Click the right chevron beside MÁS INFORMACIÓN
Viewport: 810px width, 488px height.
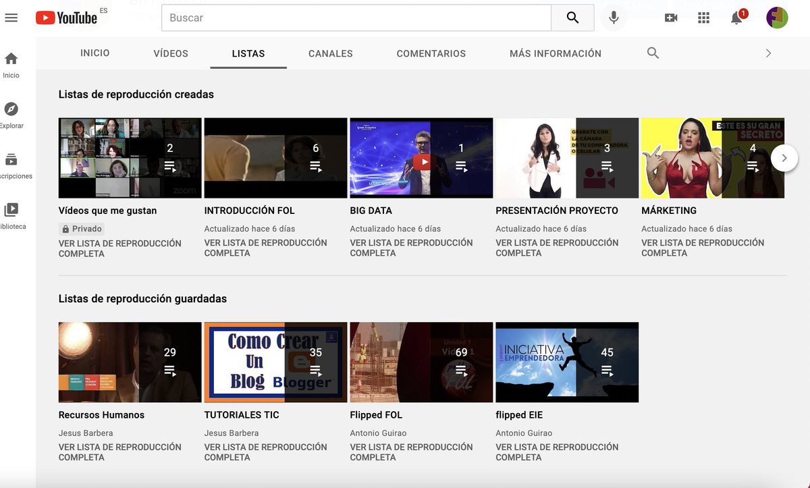[x=767, y=53]
